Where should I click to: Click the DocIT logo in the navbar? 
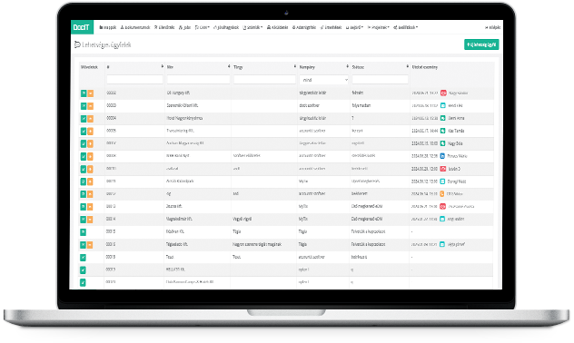[x=82, y=27]
